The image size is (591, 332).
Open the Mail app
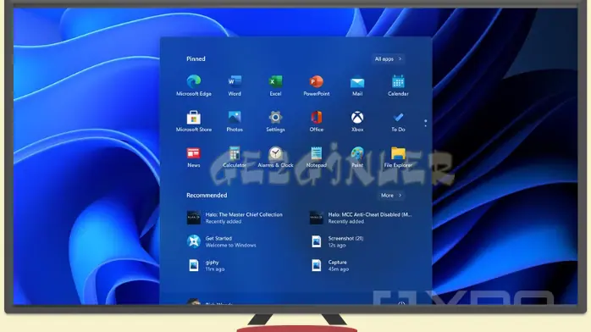tap(357, 86)
